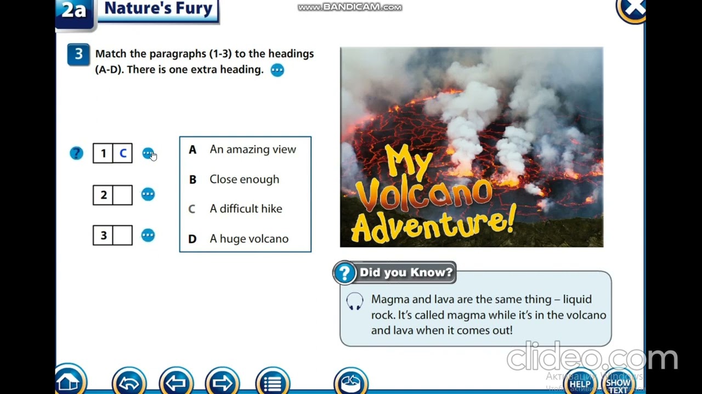Click the Did you Know question mark icon

click(345, 273)
